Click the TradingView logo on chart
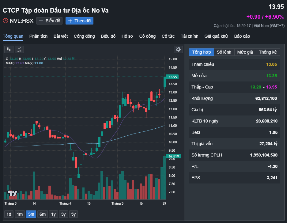 13,193
